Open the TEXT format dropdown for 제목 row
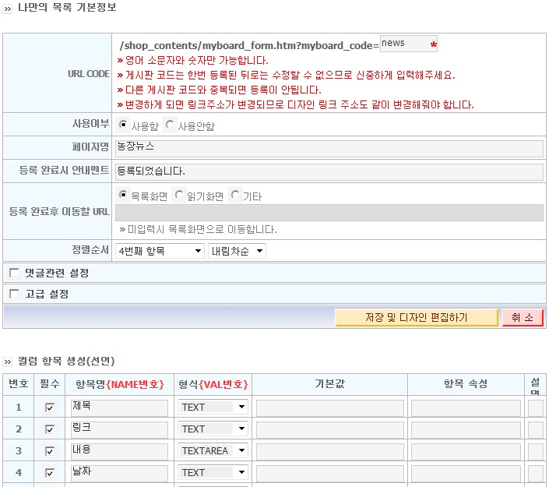549x487 pixels. coord(213,407)
